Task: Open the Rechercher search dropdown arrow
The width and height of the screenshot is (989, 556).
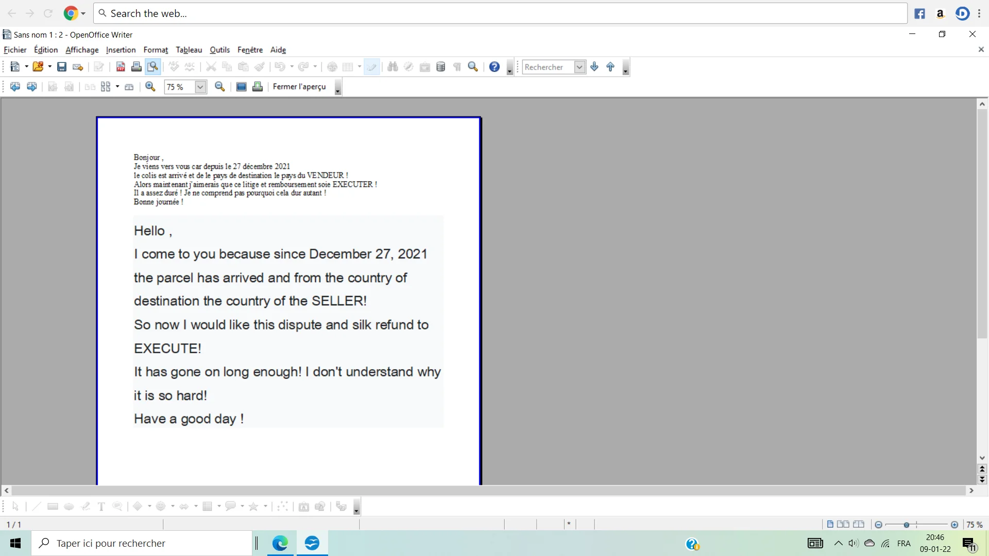Action: click(x=579, y=67)
